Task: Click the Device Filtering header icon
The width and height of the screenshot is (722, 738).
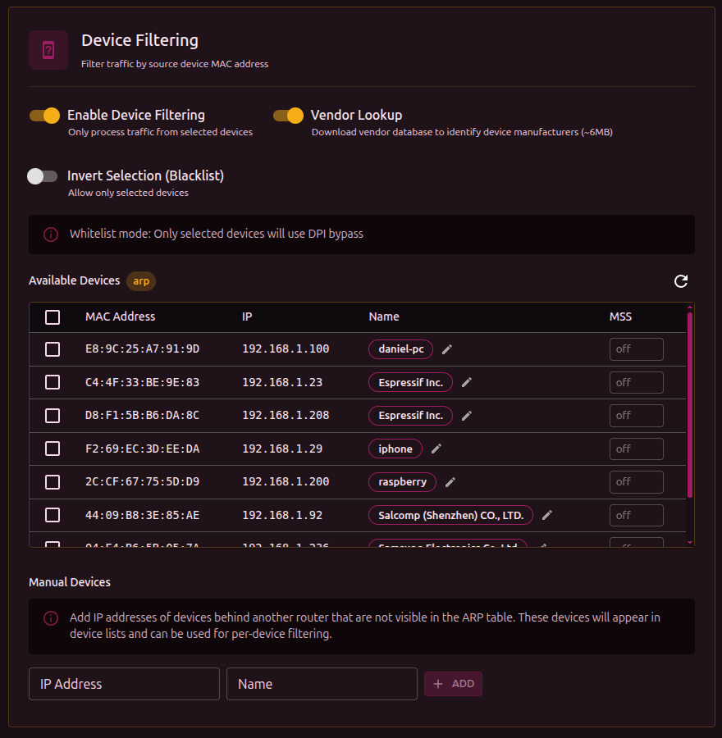Action: pos(48,50)
